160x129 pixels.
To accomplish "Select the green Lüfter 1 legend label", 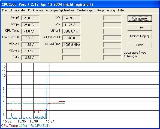I will tap(24, 126).
